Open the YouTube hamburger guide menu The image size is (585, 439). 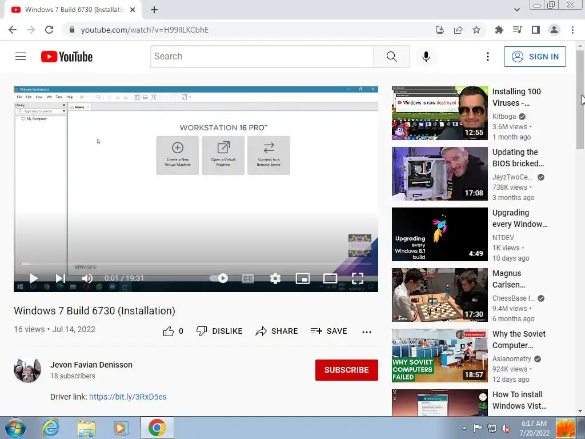pyautogui.click(x=21, y=57)
